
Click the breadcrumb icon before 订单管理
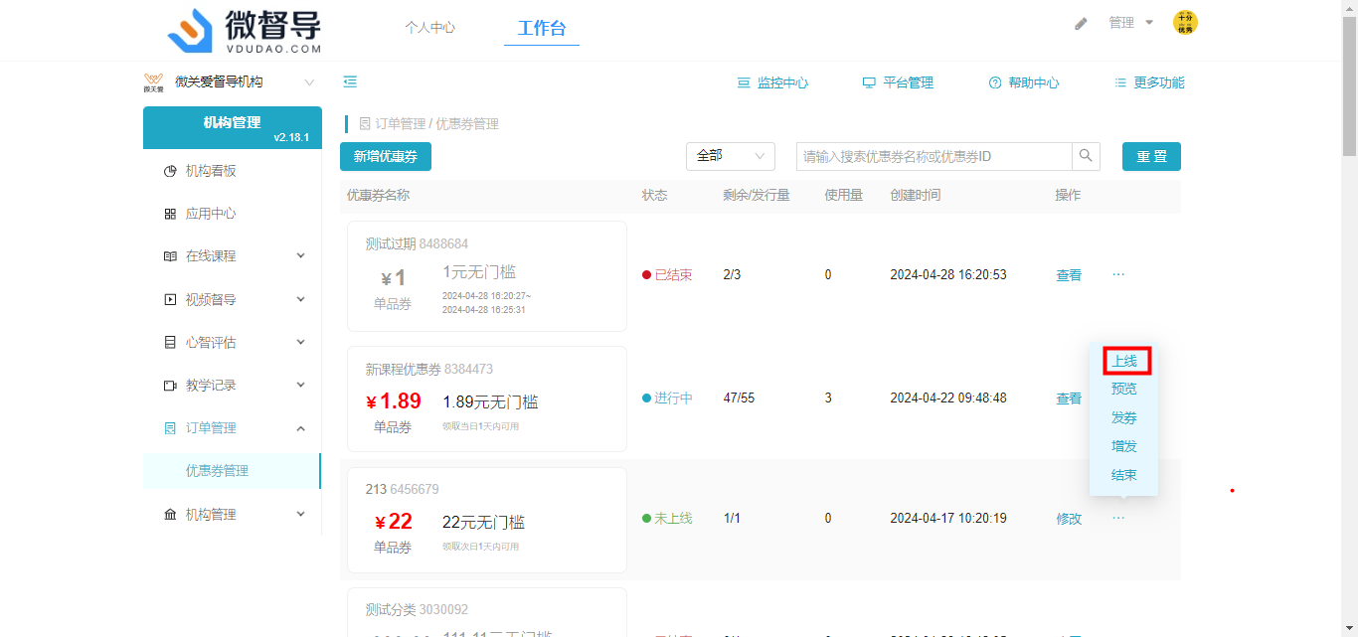click(x=365, y=124)
